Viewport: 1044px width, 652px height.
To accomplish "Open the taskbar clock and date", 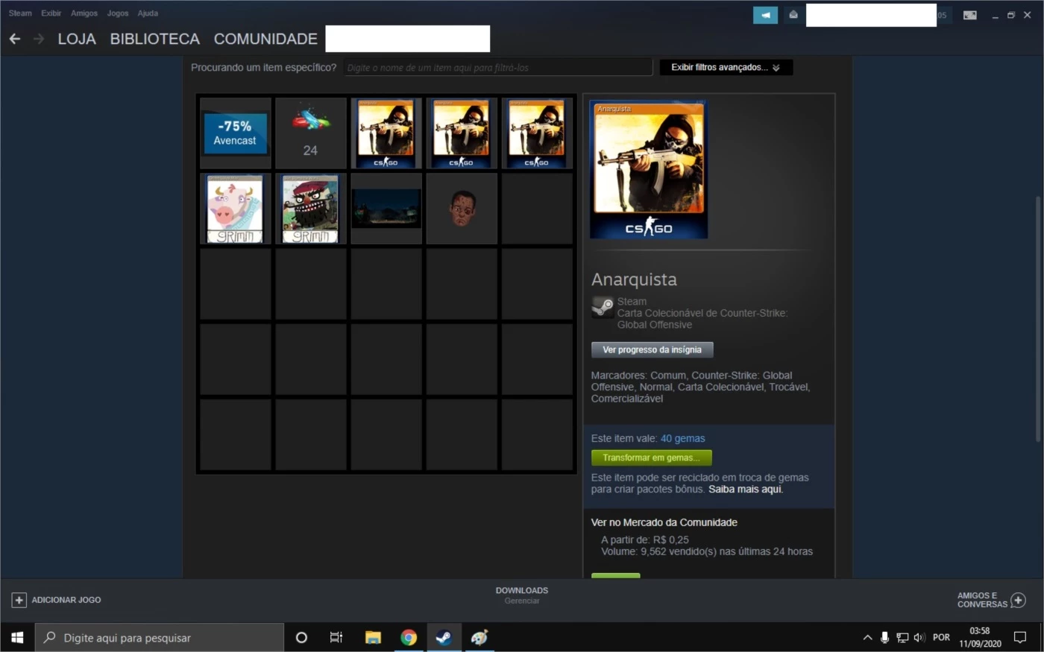I will pyautogui.click(x=980, y=638).
